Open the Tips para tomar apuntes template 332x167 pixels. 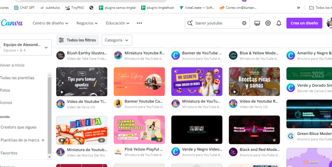(x=81, y=82)
